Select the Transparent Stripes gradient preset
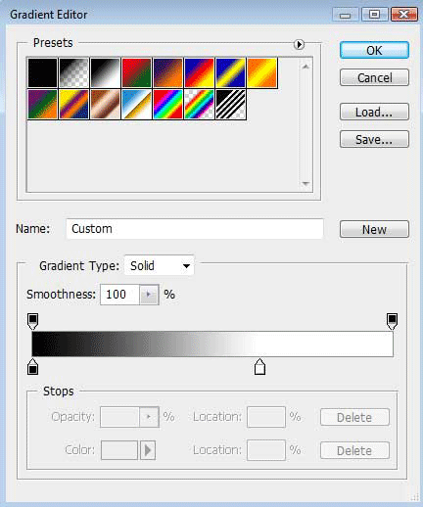 [x=231, y=105]
